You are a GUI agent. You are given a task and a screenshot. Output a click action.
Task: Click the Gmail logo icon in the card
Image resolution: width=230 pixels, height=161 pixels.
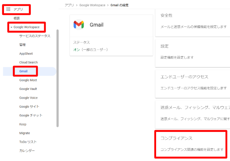79,25
